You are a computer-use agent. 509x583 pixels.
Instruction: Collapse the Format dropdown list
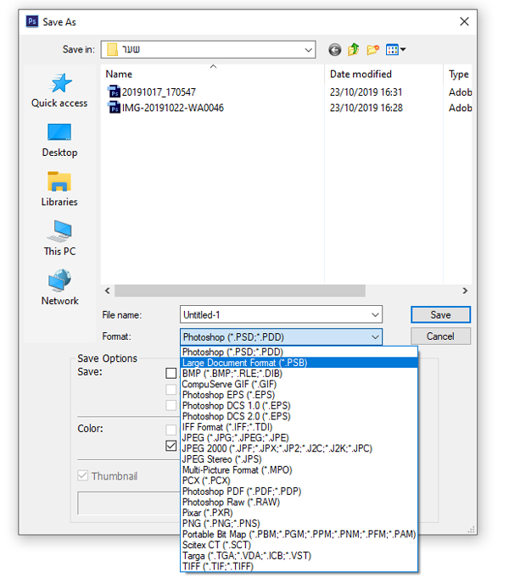(x=375, y=337)
